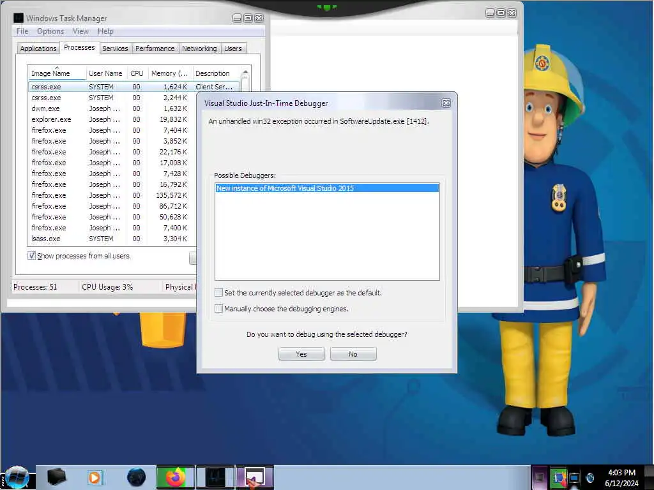The height and width of the screenshot is (490, 654).
Task: Select the JIT debugger taskbar button
Action: [x=255, y=477]
